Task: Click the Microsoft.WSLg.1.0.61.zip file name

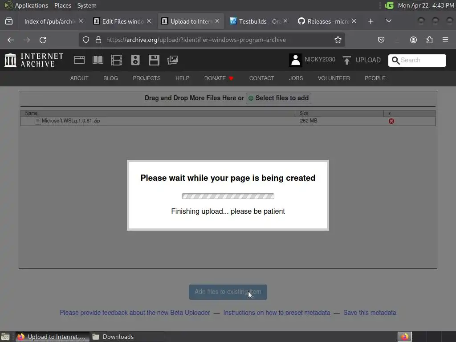Action: tap(71, 121)
